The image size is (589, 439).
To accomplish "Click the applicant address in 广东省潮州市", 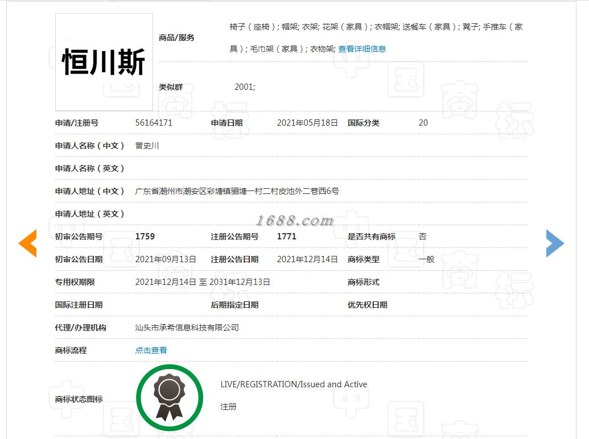I will click(x=237, y=191).
